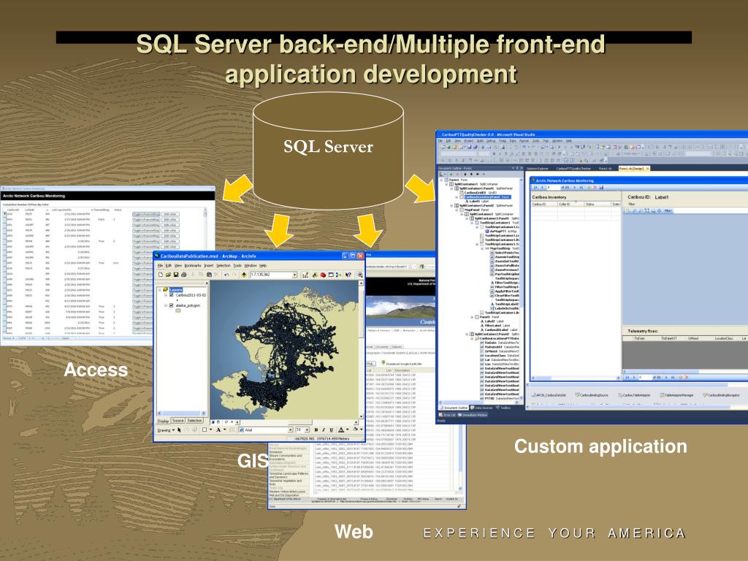Click alaska_polygon legend color swatch
This screenshot has height=561, width=748.
(x=178, y=310)
